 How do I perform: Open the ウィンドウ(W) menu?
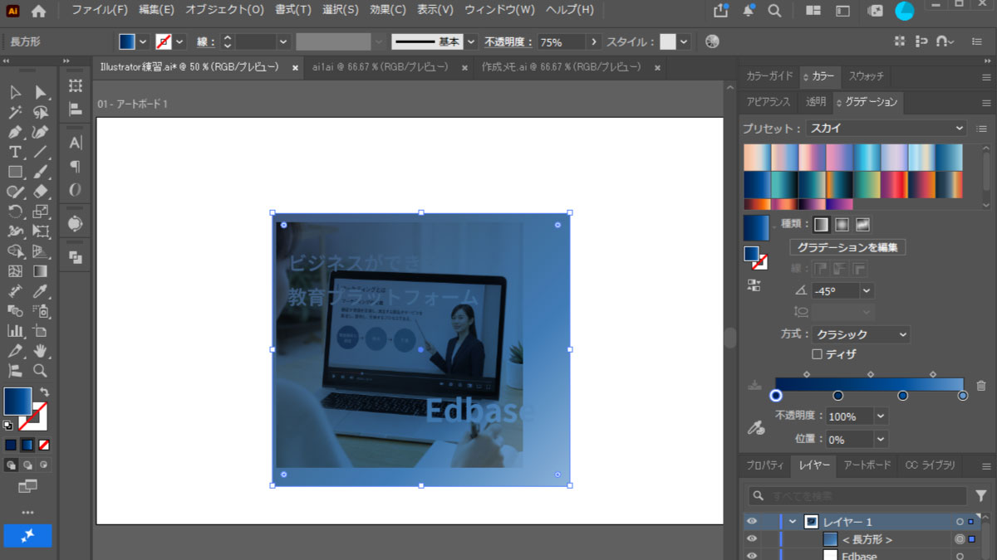pyautogui.click(x=499, y=11)
